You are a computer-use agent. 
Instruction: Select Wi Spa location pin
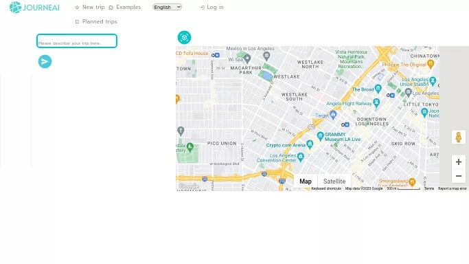[247, 58]
